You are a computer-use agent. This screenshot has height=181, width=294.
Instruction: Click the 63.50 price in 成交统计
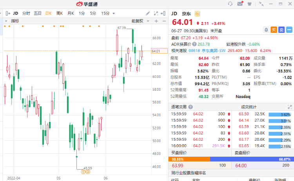(244, 114)
